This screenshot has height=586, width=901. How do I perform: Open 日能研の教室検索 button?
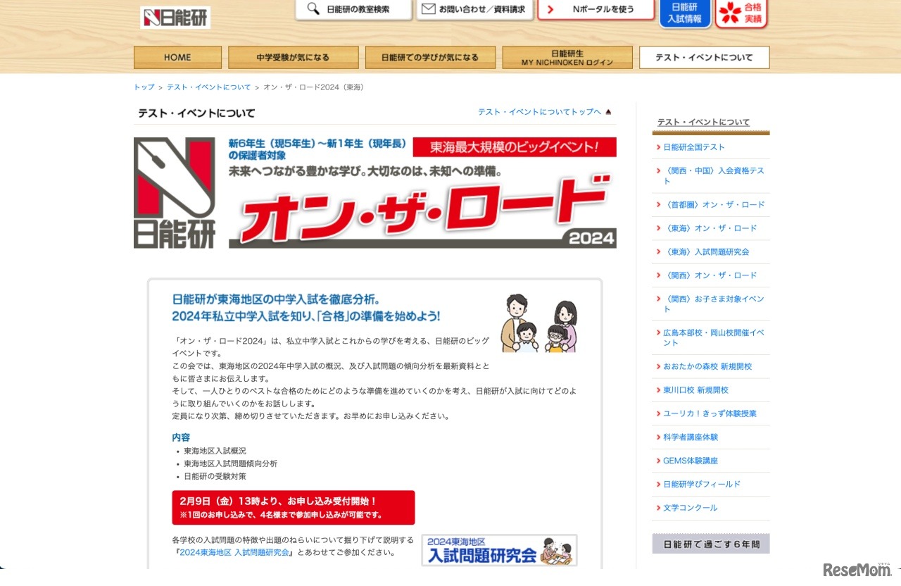click(353, 9)
